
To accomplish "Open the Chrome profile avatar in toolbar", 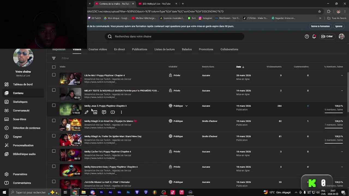I will [338, 11].
